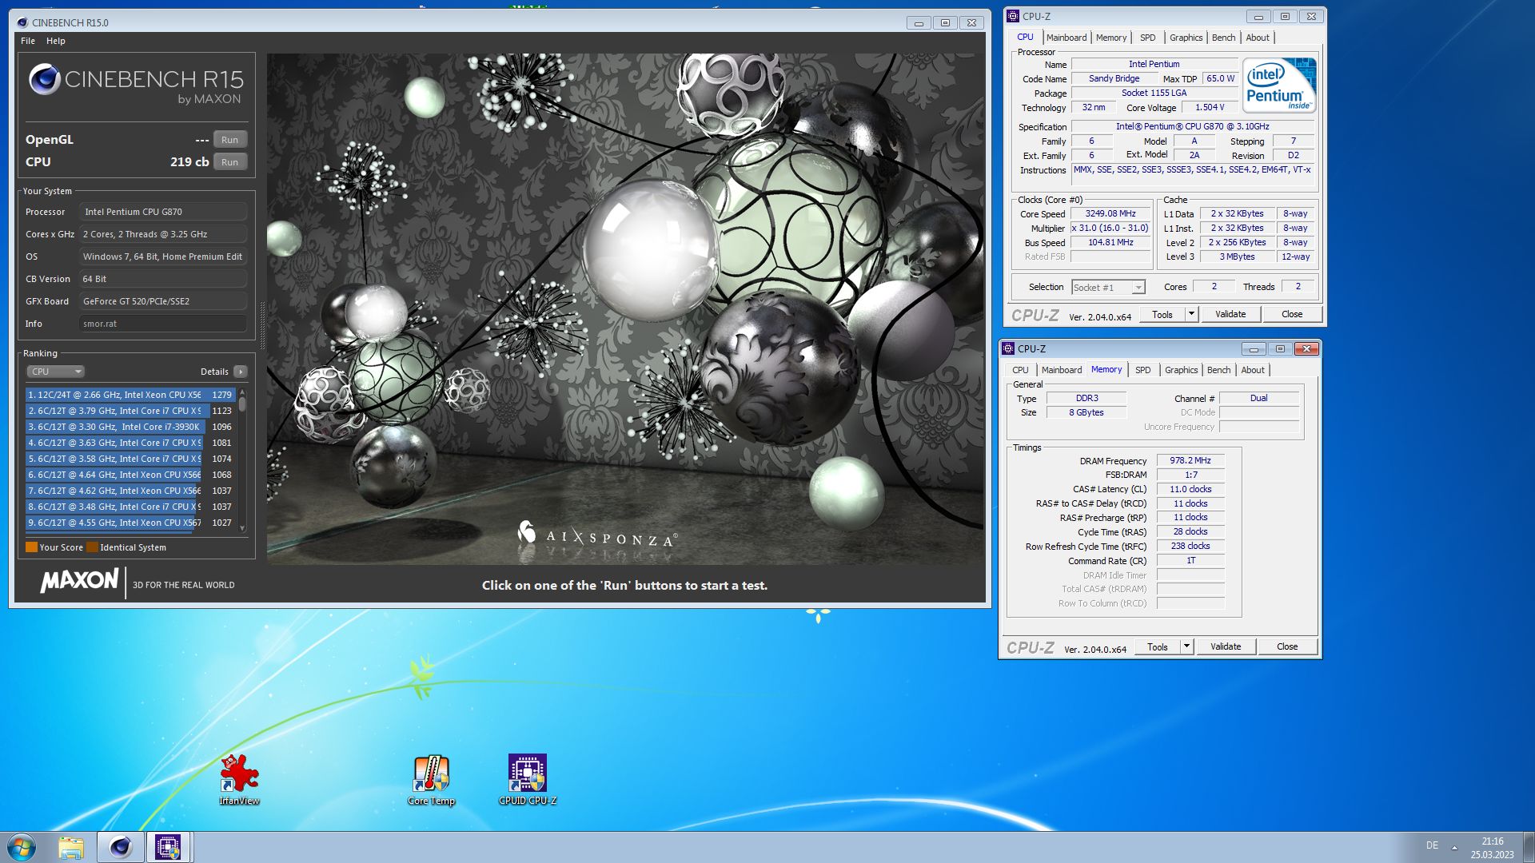This screenshot has width=1535, height=863.
Task: Switch to Mainboard tab in top CPU-Z
Action: pyautogui.click(x=1067, y=38)
